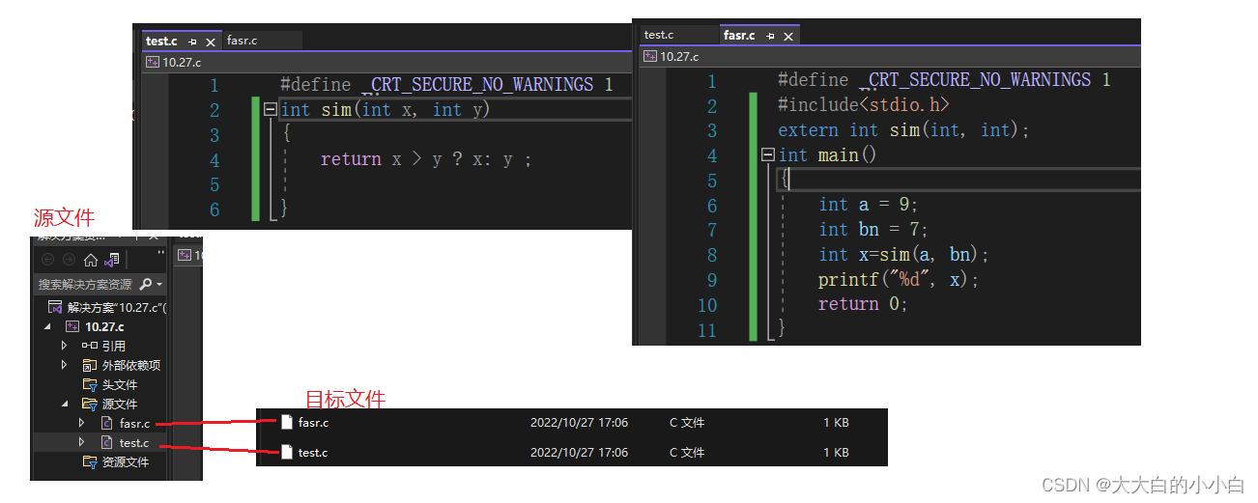
Task: Click the 外部依赖项 icon
Action: [90, 365]
